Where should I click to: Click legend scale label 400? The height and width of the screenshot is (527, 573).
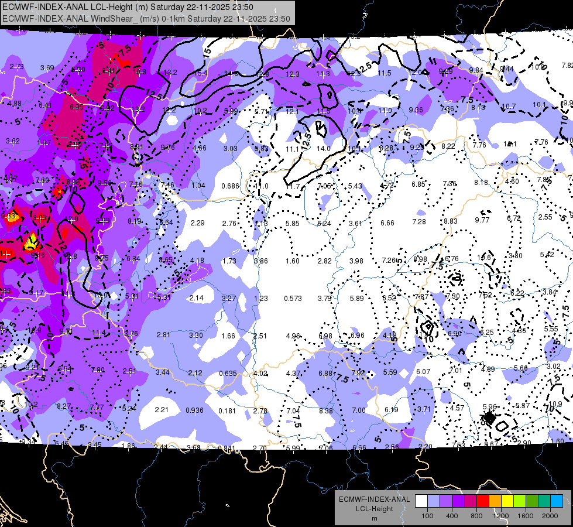pos(452,516)
